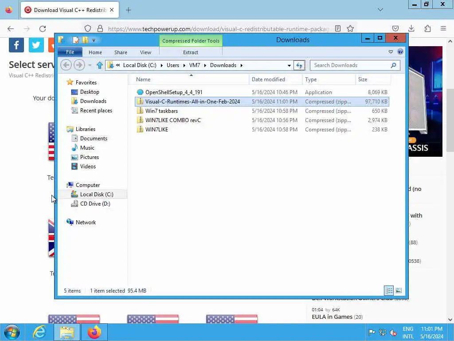Launch Internet Explorer from taskbar
Viewport: 454px width, 341px height.
pyautogui.click(x=39, y=332)
